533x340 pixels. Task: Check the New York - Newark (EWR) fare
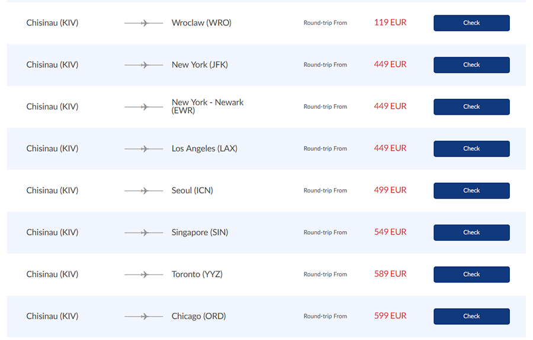(471, 107)
